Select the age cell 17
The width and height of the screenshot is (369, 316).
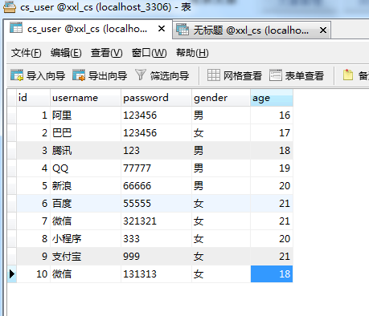pos(272,133)
